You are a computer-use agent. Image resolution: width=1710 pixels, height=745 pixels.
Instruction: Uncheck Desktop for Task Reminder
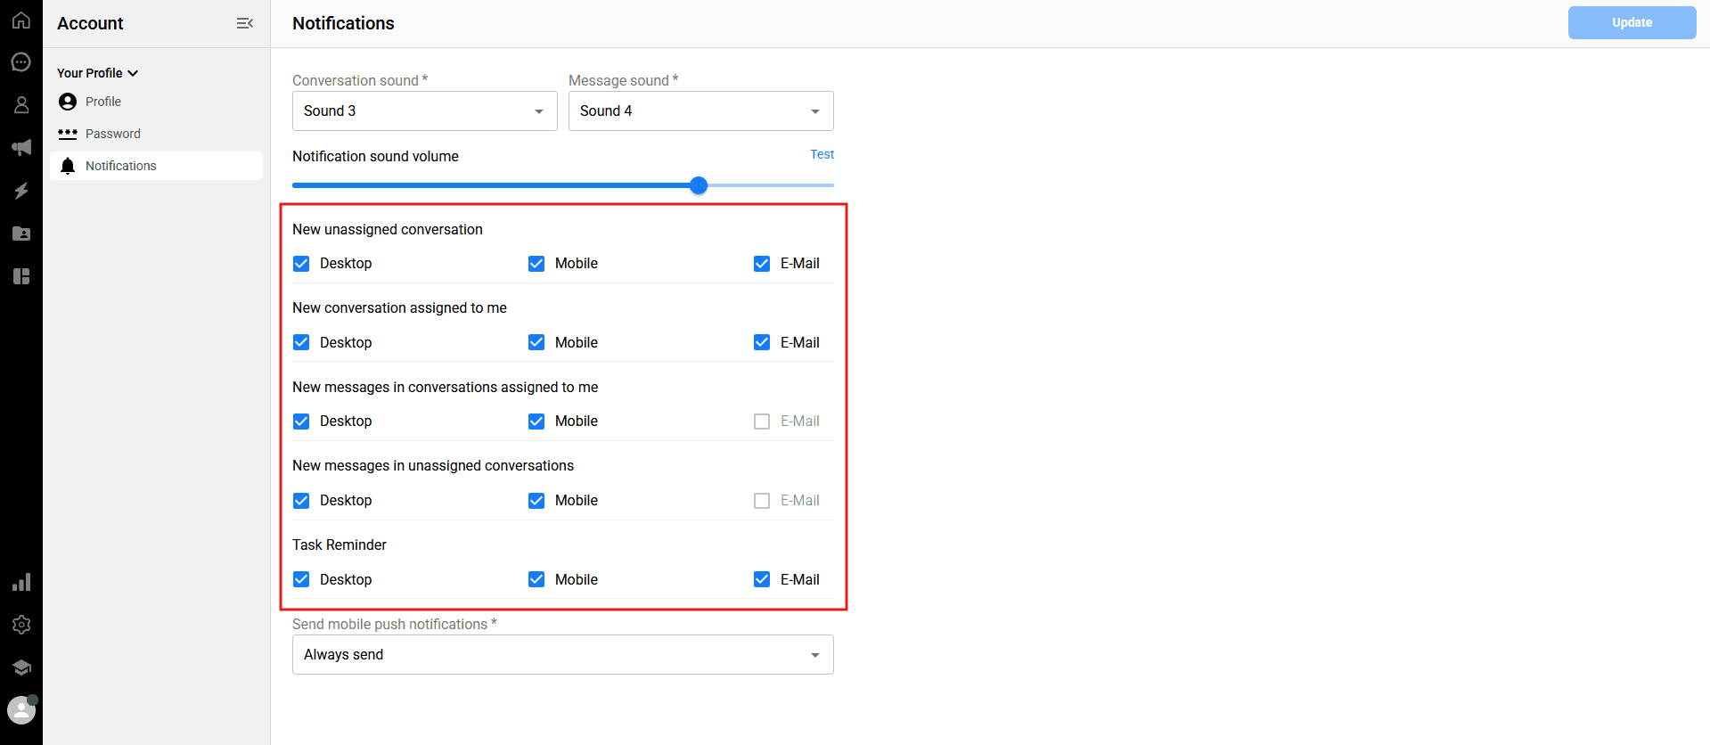(301, 579)
